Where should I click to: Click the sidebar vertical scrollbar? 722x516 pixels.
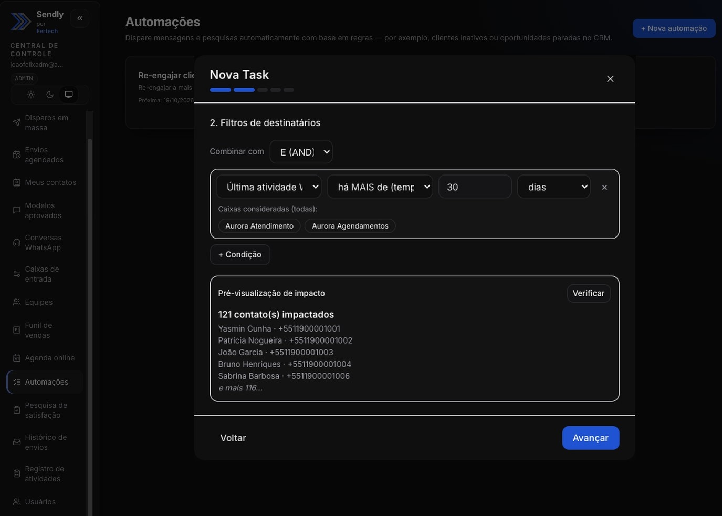tap(89, 326)
